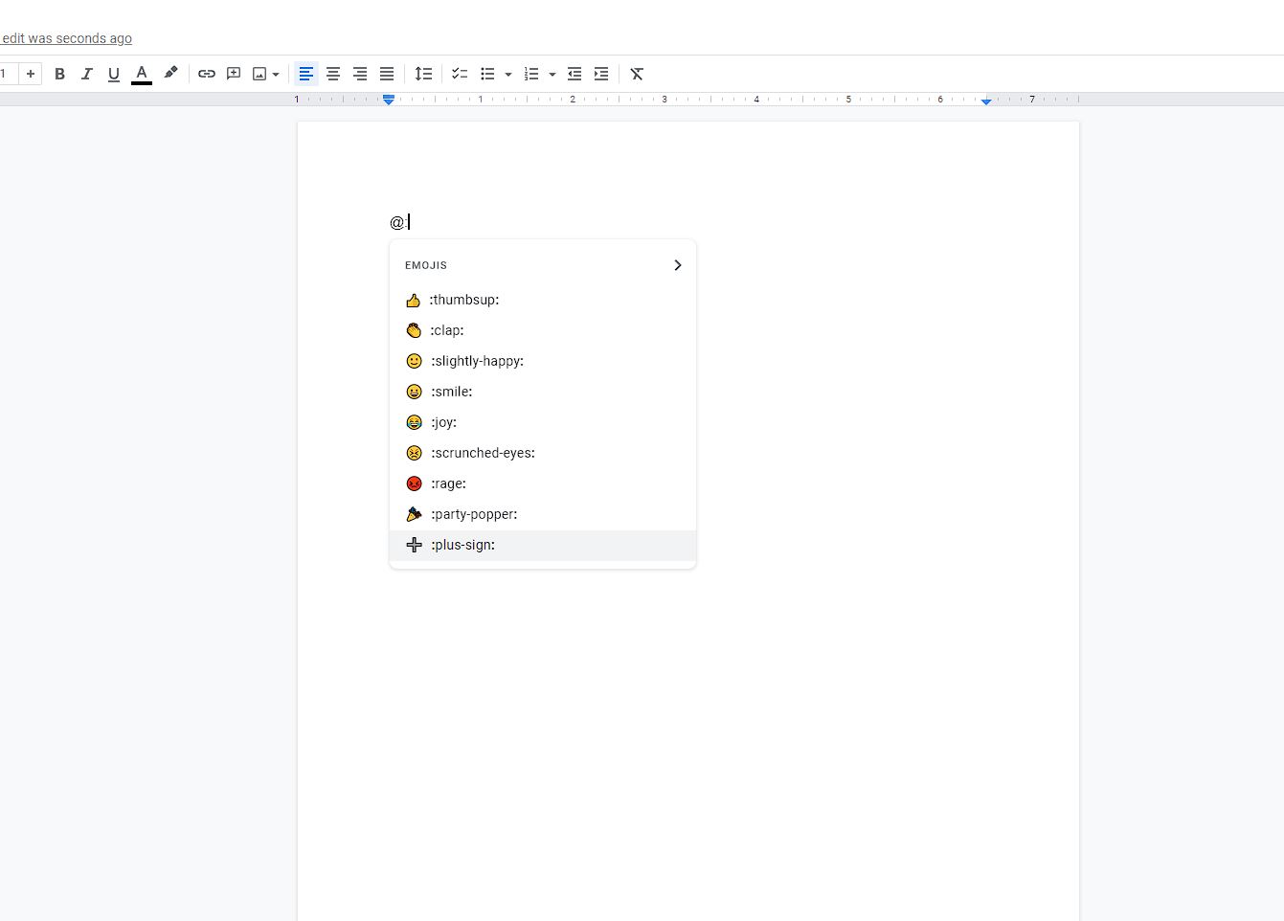Screen dimensions: 1284x921
Task: Select the highlight color tool
Action: pyautogui.click(x=170, y=74)
